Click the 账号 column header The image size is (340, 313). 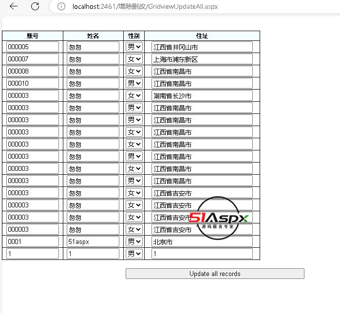pos(33,36)
